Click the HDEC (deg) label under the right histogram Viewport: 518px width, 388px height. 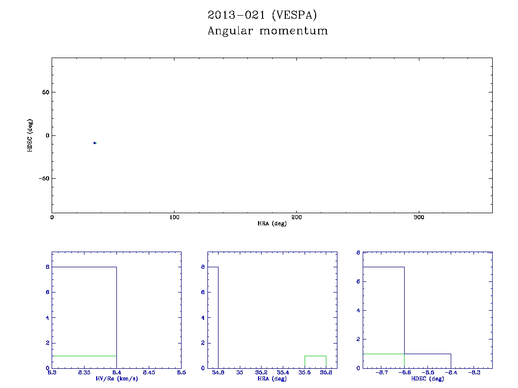[x=427, y=379]
